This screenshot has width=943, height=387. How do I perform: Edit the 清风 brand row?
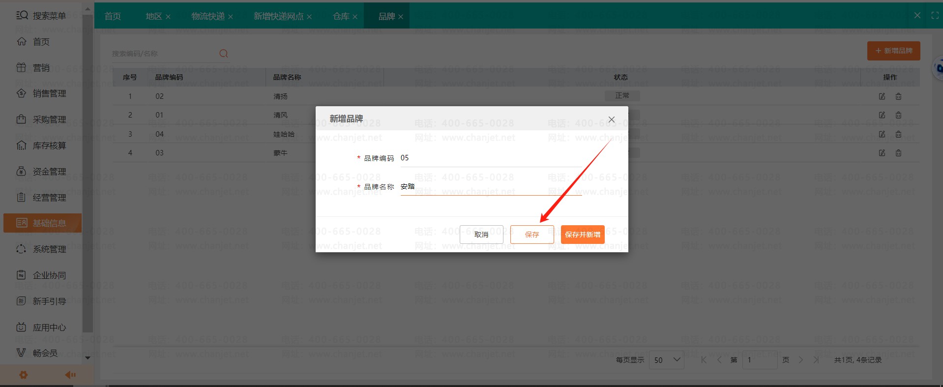pyautogui.click(x=882, y=115)
